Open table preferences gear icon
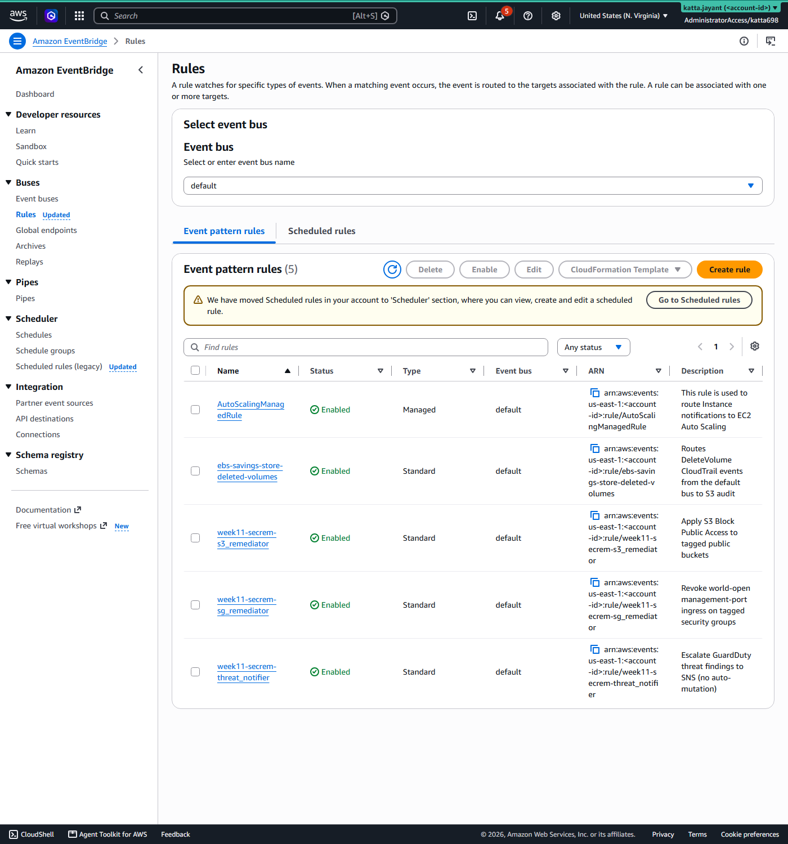 pyautogui.click(x=755, y=347)
